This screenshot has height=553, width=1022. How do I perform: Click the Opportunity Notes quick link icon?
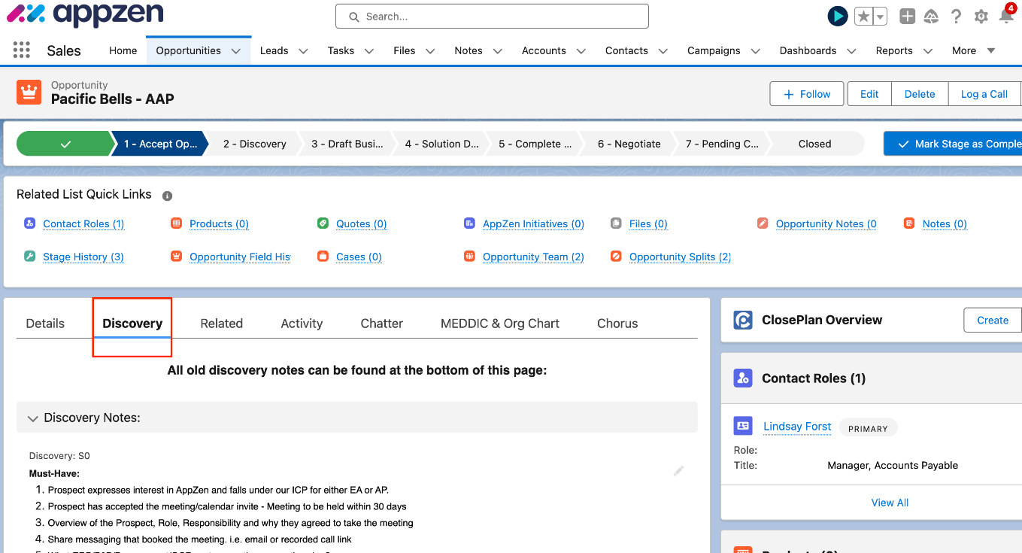tap(763, 223)
